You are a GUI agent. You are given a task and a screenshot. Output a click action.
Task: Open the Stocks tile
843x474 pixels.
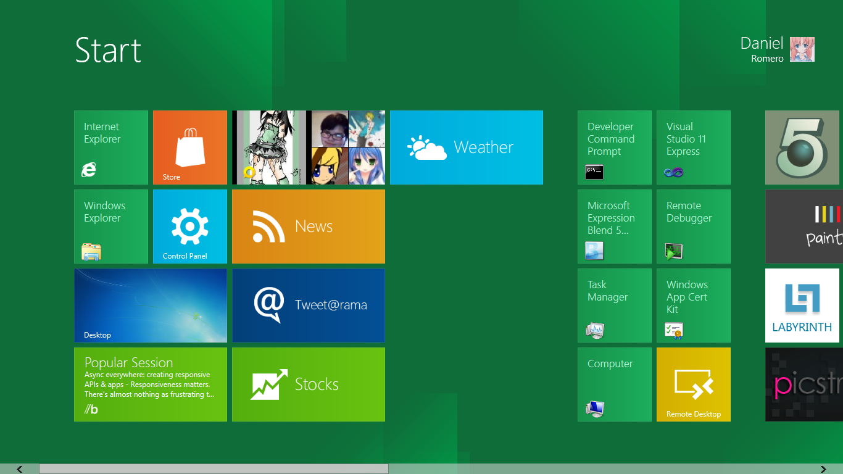pyautogui.click(x=309, y=385)
